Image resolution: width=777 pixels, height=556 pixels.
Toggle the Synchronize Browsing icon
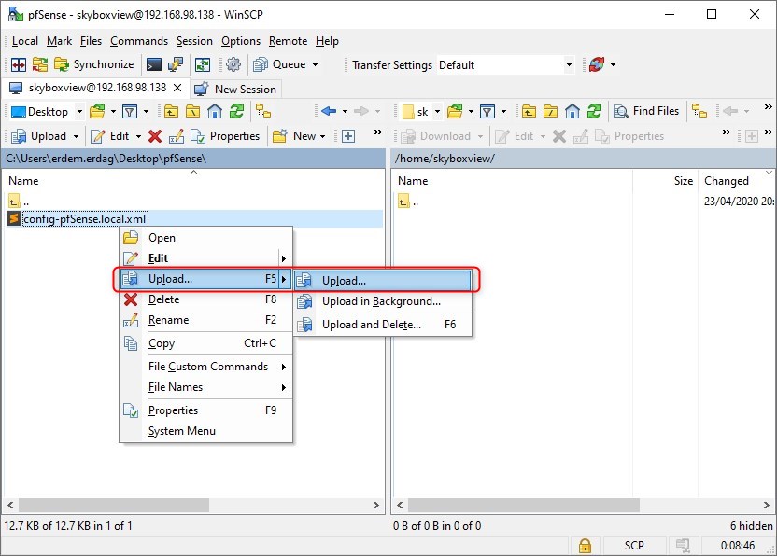(x=40, y=64)
